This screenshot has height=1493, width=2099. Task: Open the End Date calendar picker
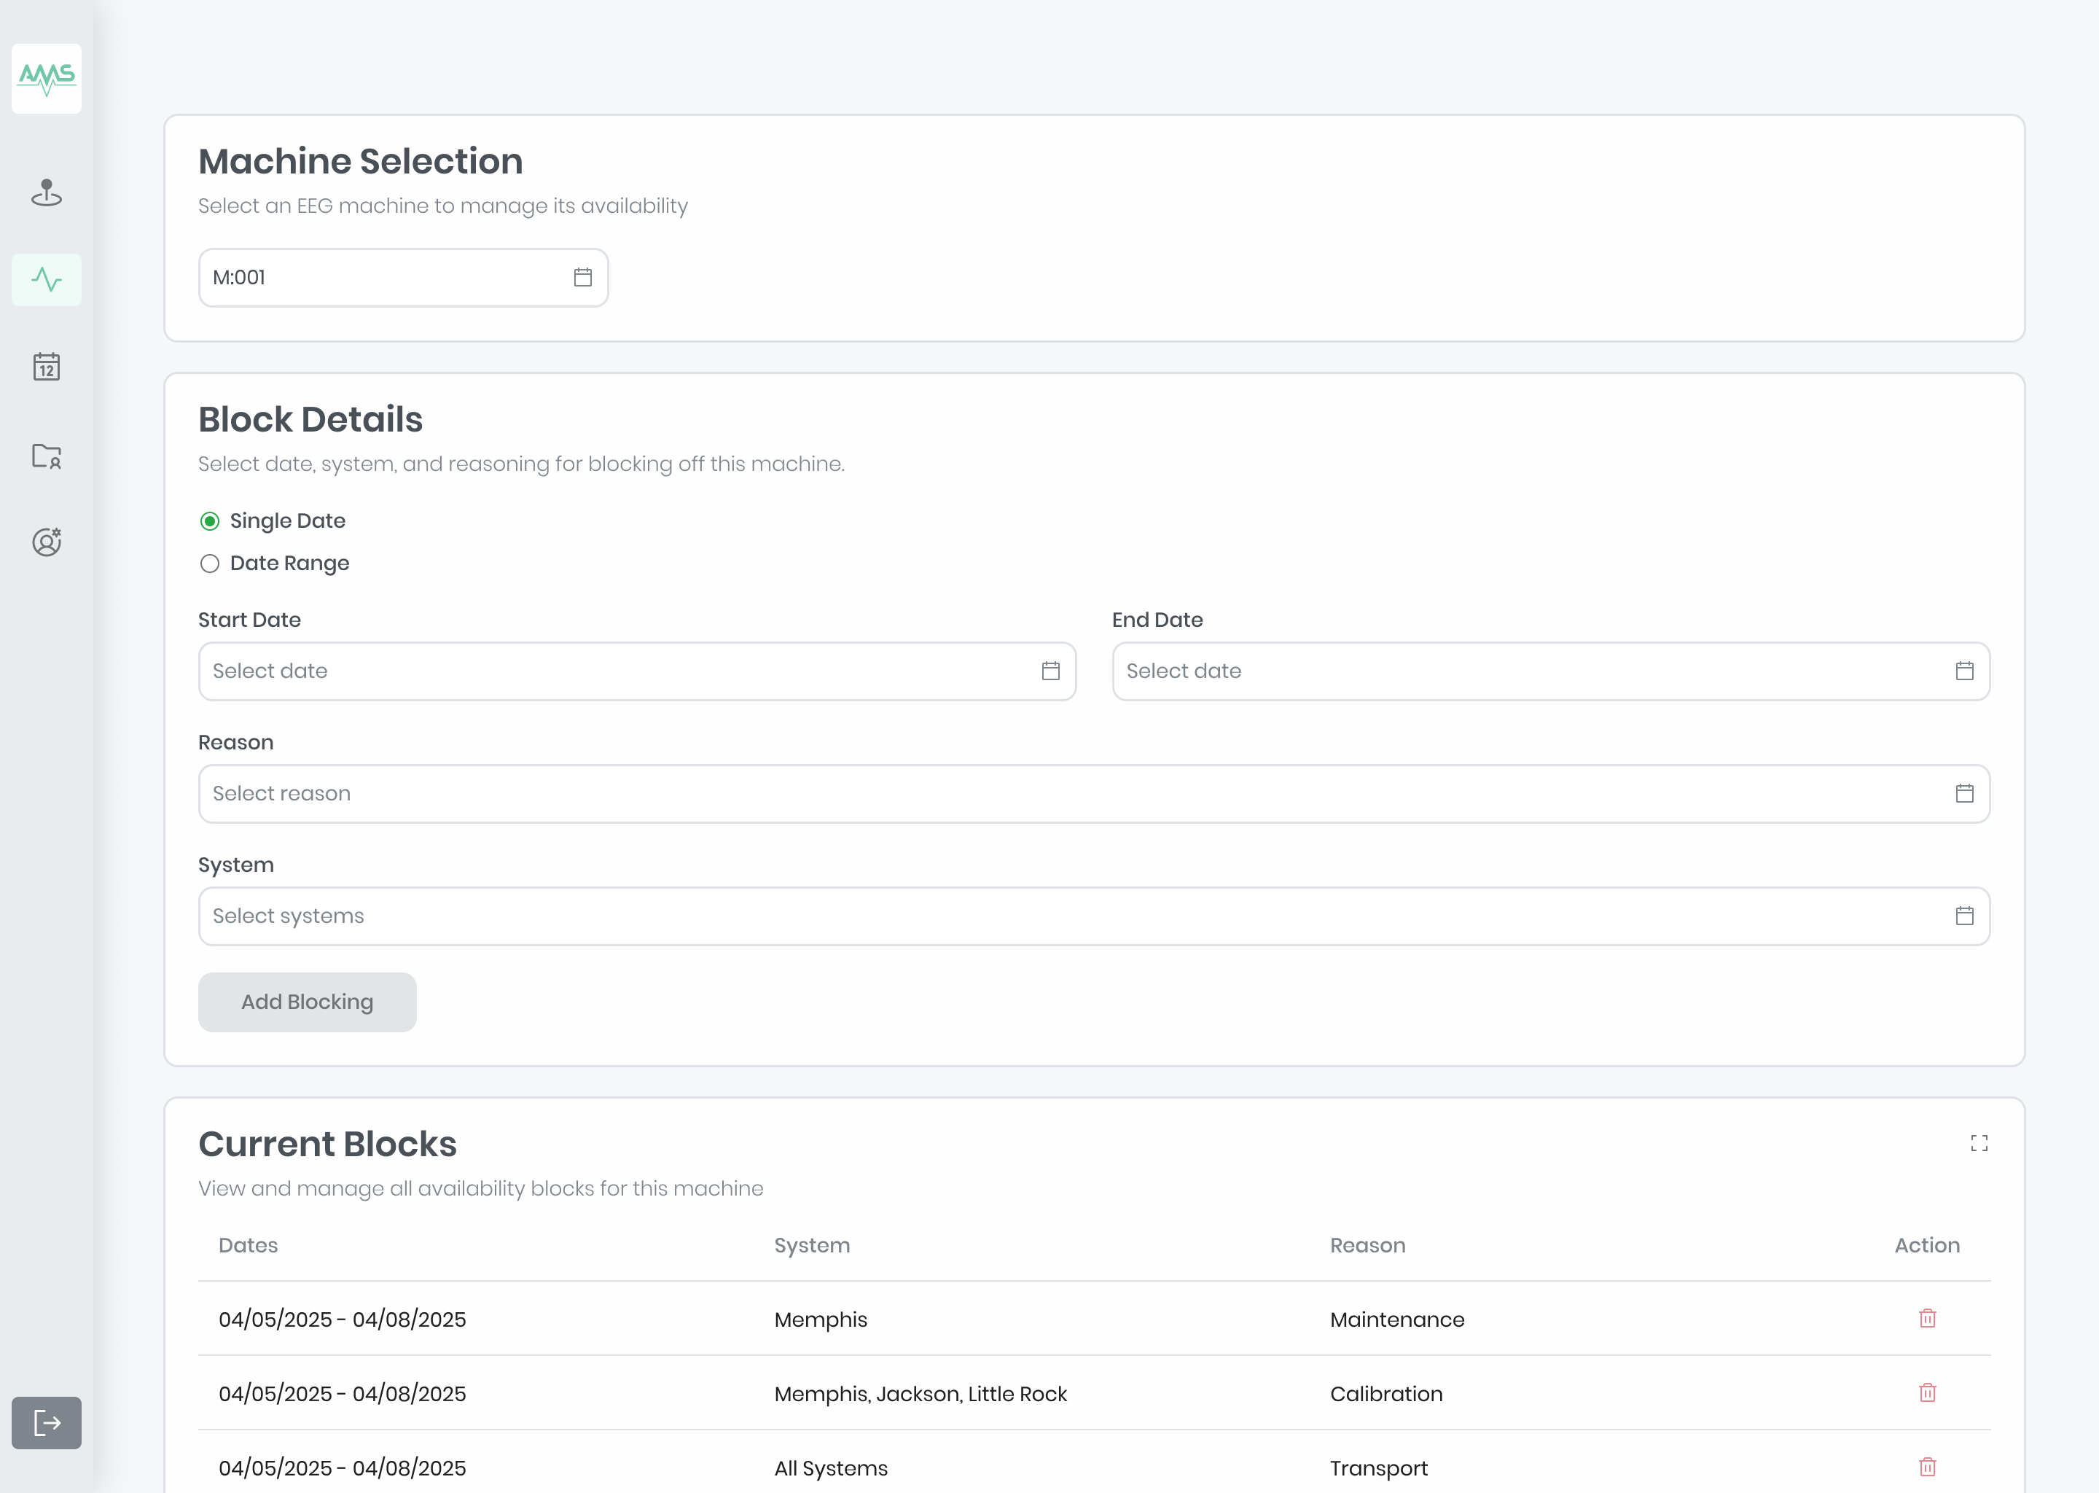click(x=1964, y=671)
